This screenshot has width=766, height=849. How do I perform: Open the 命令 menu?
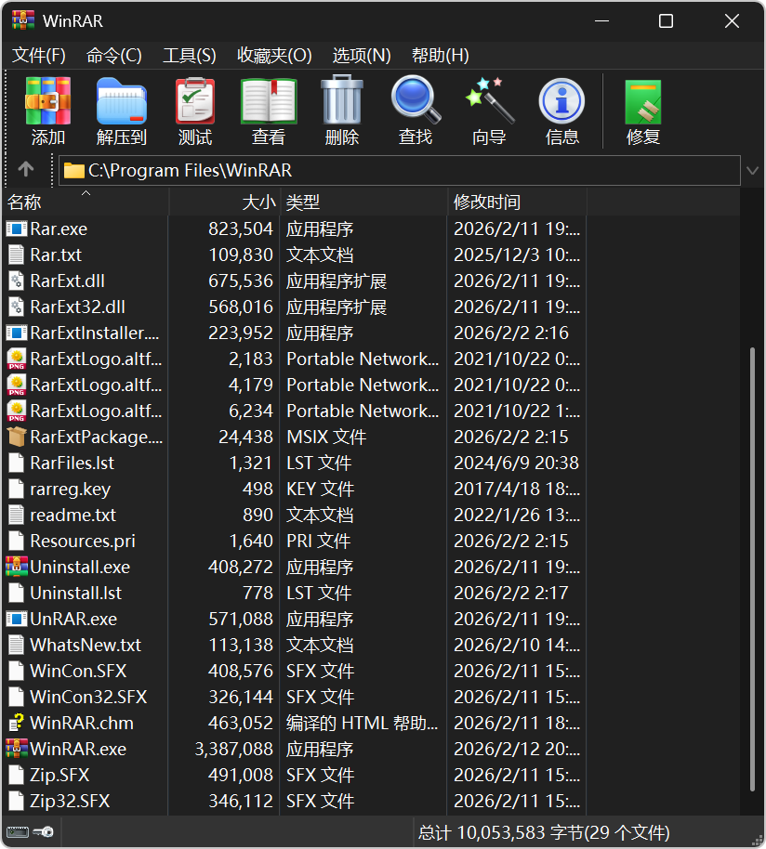point(112,55)
